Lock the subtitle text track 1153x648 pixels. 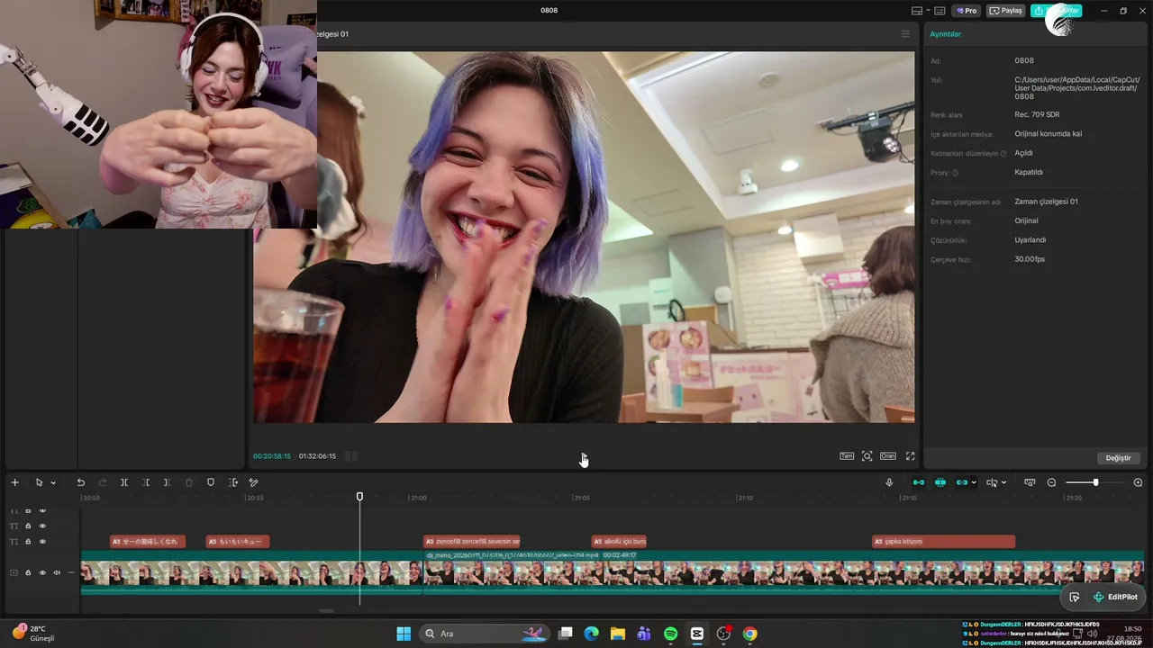[x=28, y=542]
